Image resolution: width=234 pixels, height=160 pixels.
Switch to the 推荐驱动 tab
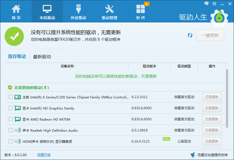click(x=17, y=57)
